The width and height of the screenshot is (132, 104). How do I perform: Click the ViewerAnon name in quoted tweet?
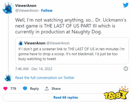click(x=35, y=43)
